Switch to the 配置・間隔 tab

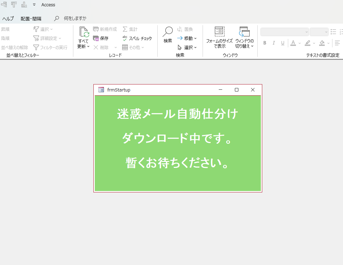coord(31,19)
